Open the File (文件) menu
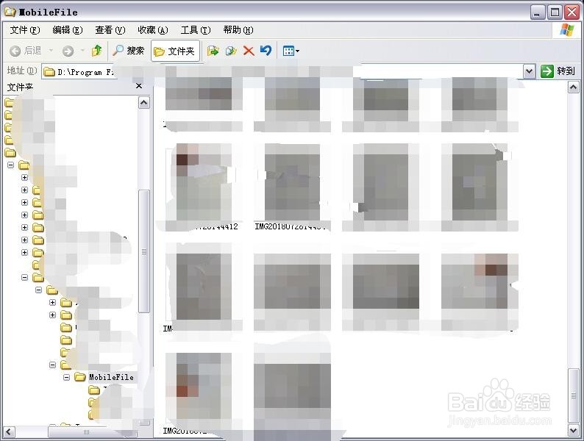This screenshot has height=441, width=584. (x=24, y=30)
